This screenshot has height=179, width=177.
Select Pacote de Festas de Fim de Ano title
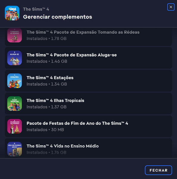[77, 123]
